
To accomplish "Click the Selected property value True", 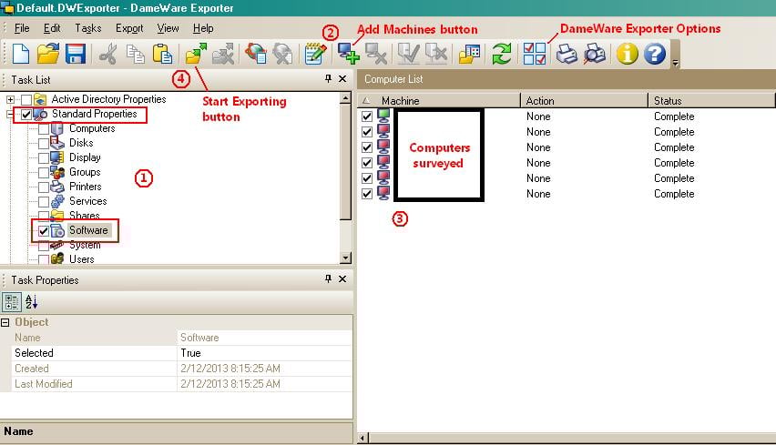I will pos(265,353).
